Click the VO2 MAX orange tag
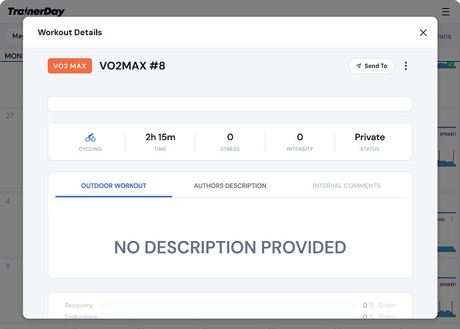The image size is (460, 329). tap(70, 66)
